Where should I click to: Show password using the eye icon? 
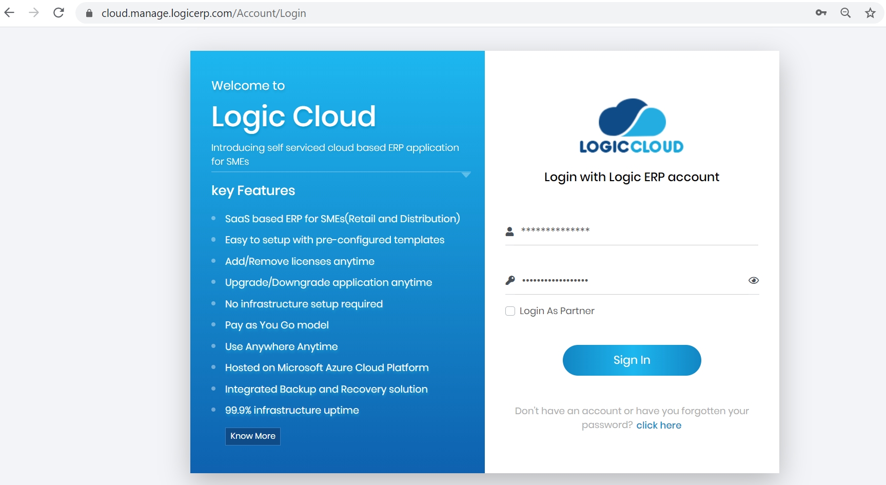pyautogui.click(x=753, y=280)
